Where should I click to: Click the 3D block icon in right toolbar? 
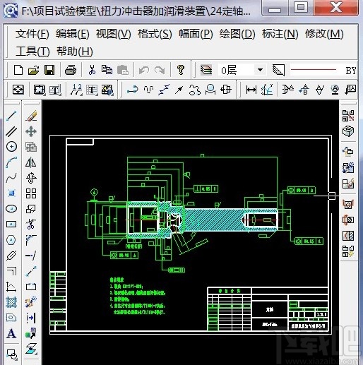tap(348, 131)
